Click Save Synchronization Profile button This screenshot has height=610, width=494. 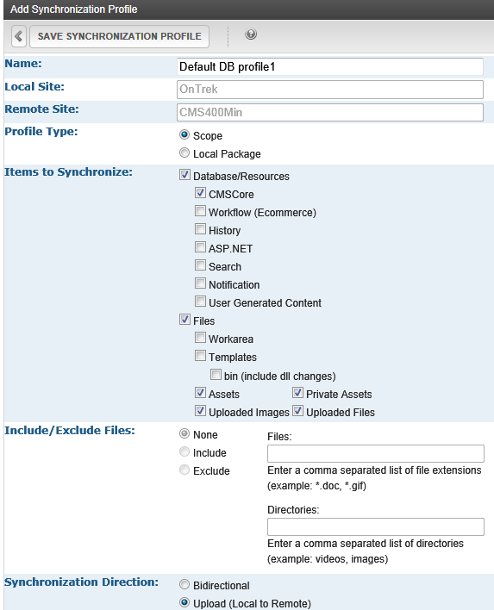pos(119,36)
